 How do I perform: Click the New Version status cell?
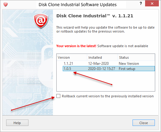click(129, 64)
